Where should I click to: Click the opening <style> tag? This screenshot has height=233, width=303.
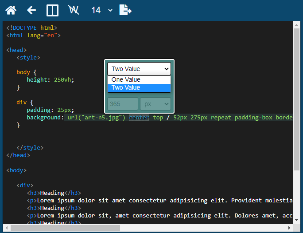[28, 58]
